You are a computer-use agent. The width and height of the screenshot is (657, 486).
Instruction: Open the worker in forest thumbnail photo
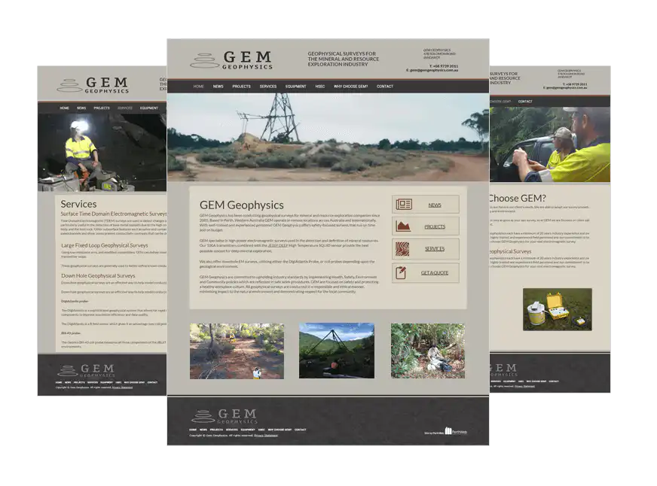(x=428, y=351)
